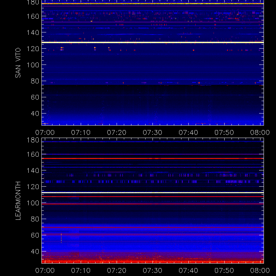
Task: Click 07:50 time label under Learmonth plot
Action: coord(224,270)
